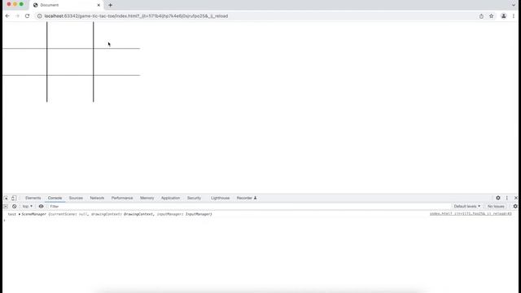Click the site info icon in the address bar
The height and width of the screenshot is (293, 521).
point(40,16)
